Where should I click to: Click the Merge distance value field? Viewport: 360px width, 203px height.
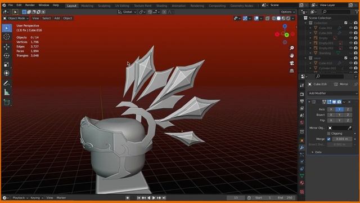tap(342, 139)
